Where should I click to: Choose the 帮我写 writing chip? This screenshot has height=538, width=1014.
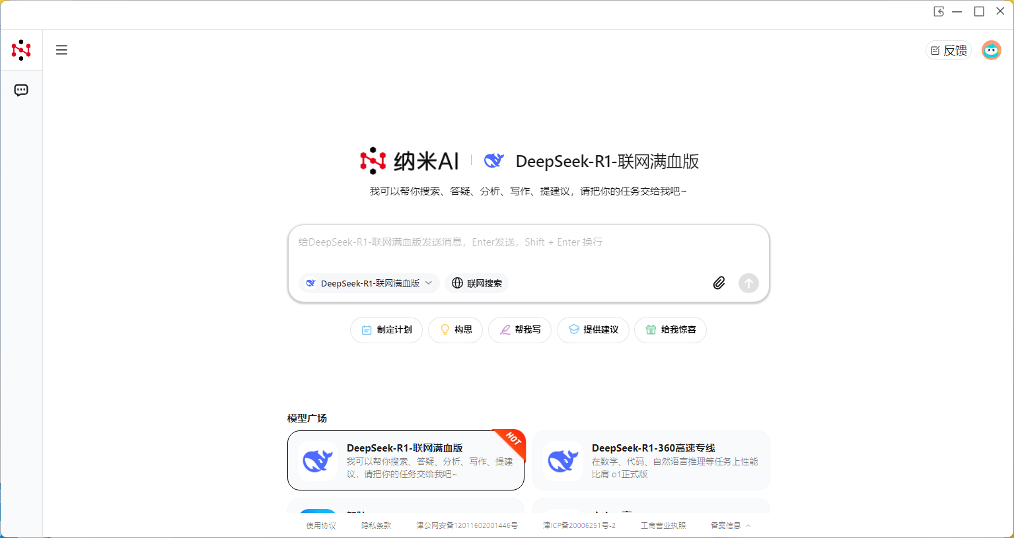pyautogui.click(x=520, y=329)
